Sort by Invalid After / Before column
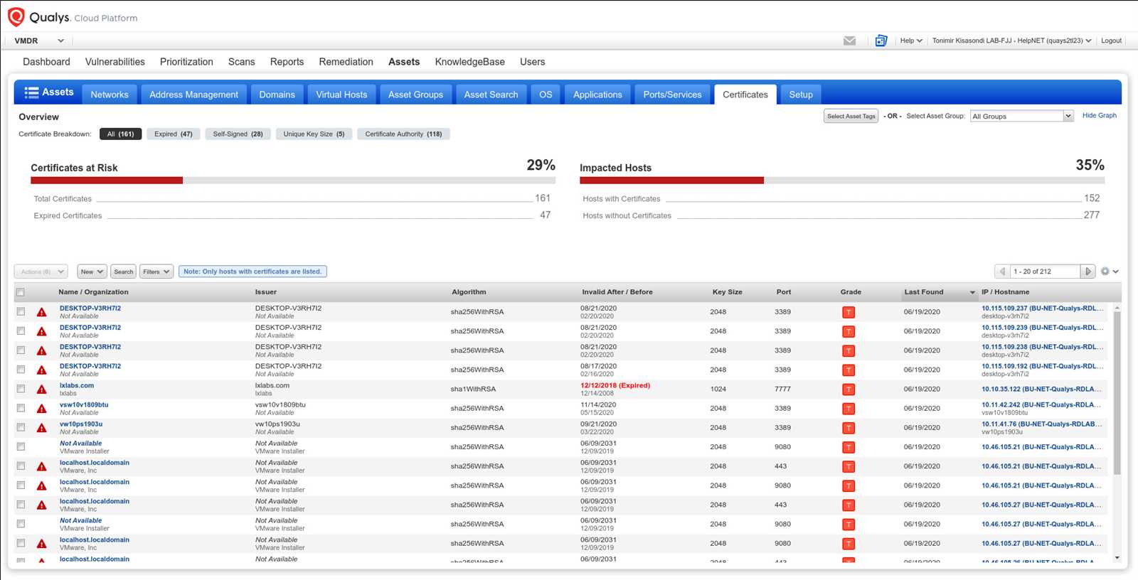Viewport: 1138px width, 580px height. [x=617, y=292]
